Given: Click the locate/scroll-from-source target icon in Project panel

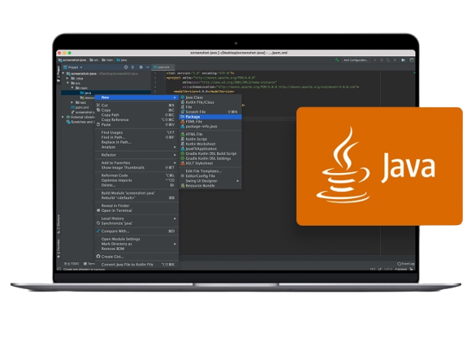Looking at the screenshot, I should coord(126,67).
